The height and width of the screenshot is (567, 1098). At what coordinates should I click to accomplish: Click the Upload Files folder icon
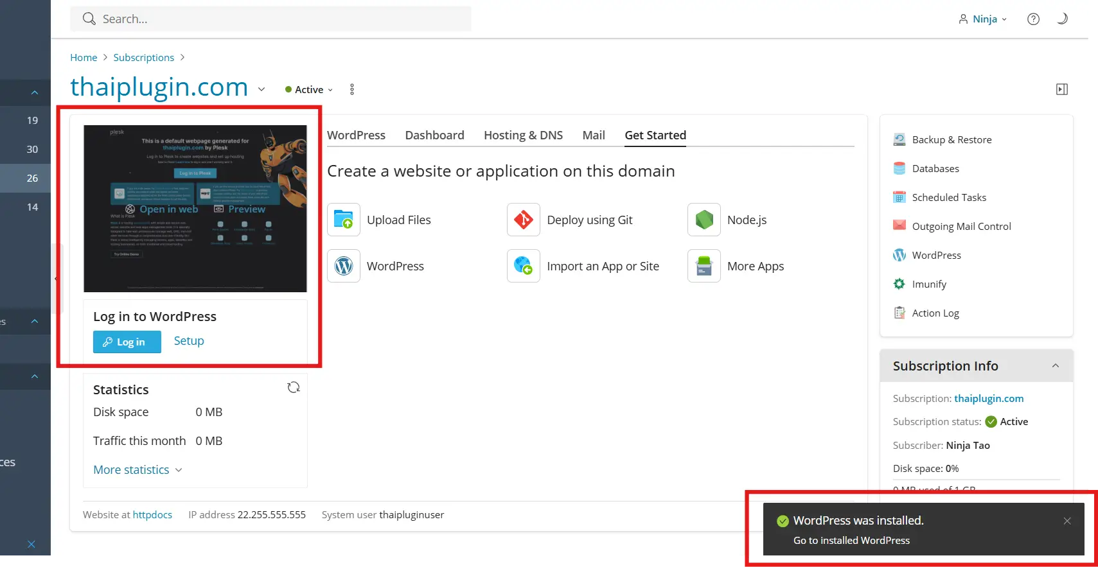344,220
